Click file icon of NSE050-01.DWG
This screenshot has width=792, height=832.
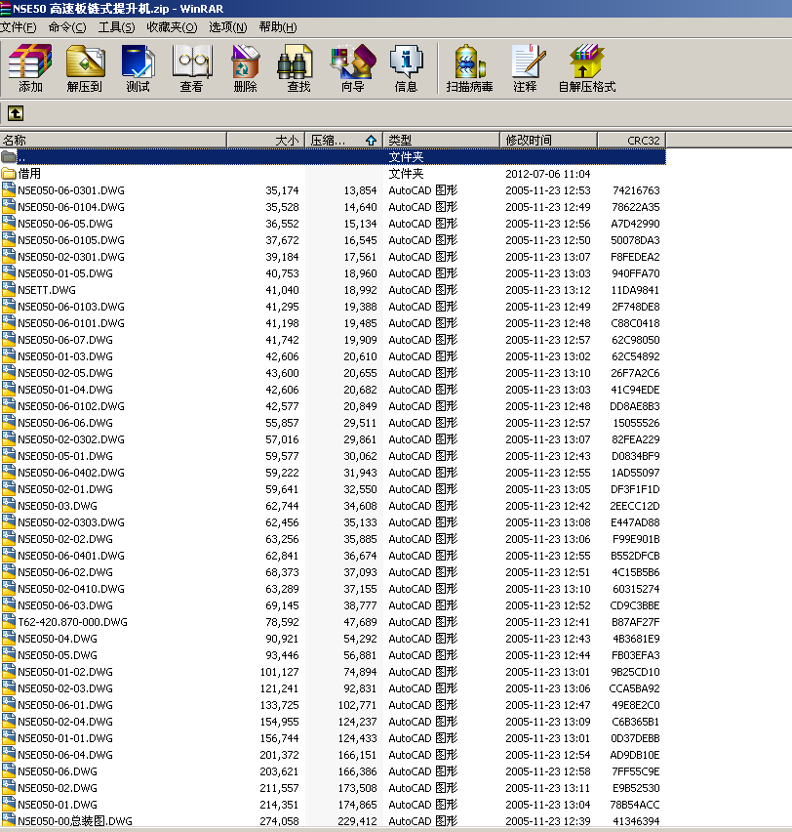click(8, 805)
